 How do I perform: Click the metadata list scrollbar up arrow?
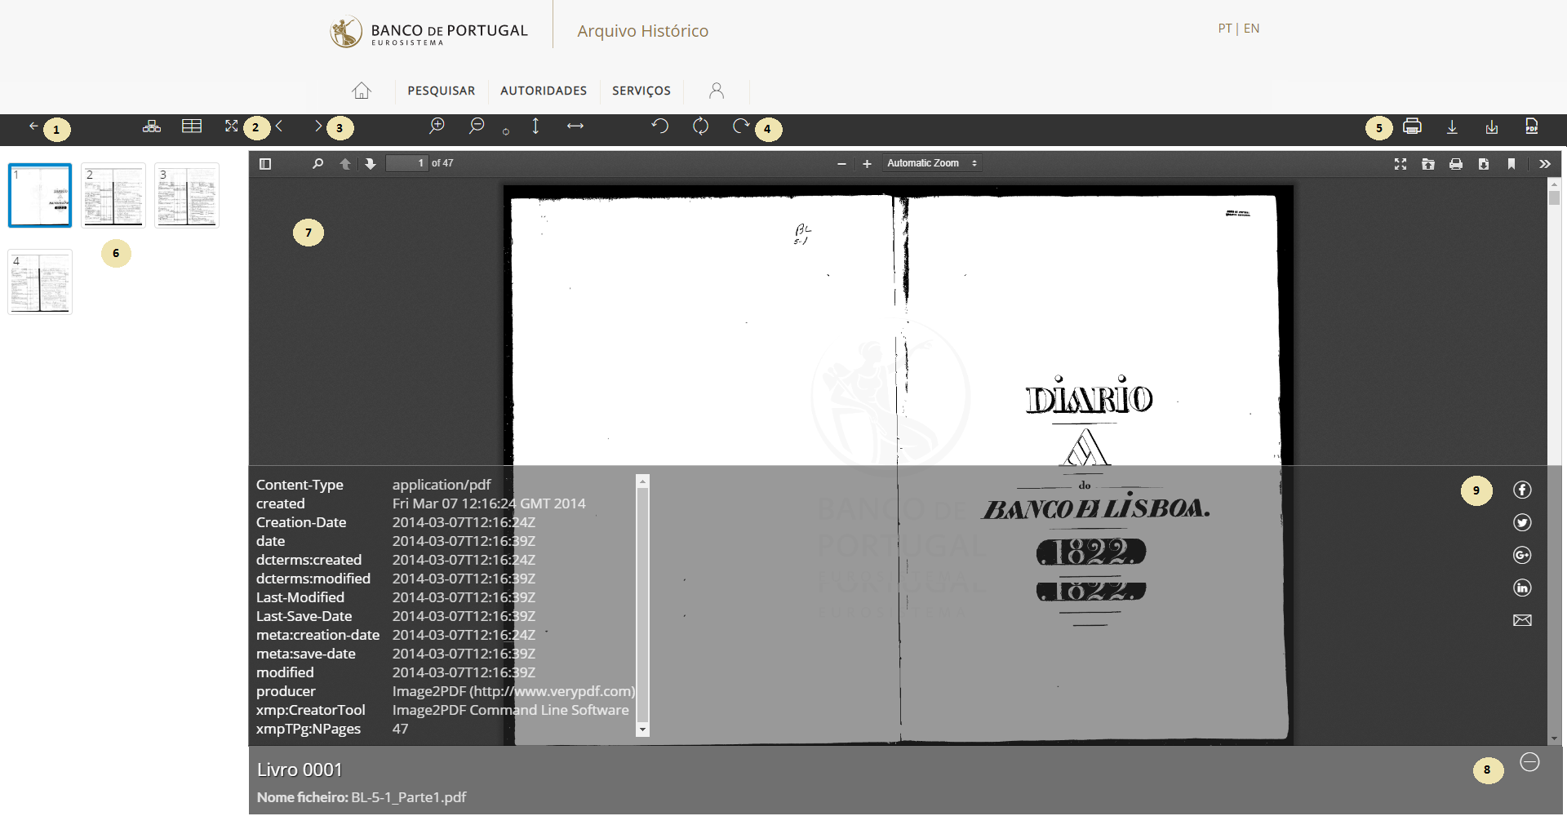[643, 481]
